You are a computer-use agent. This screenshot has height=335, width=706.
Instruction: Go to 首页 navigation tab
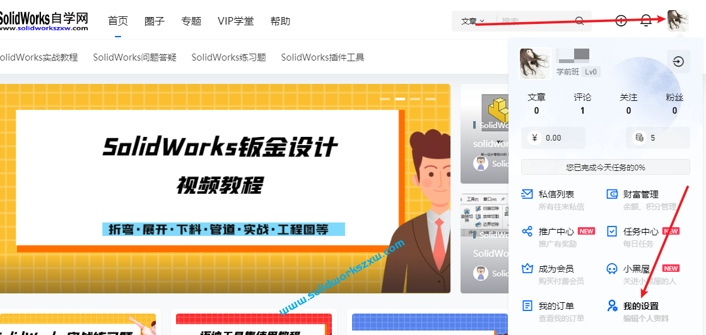(118, 21)
